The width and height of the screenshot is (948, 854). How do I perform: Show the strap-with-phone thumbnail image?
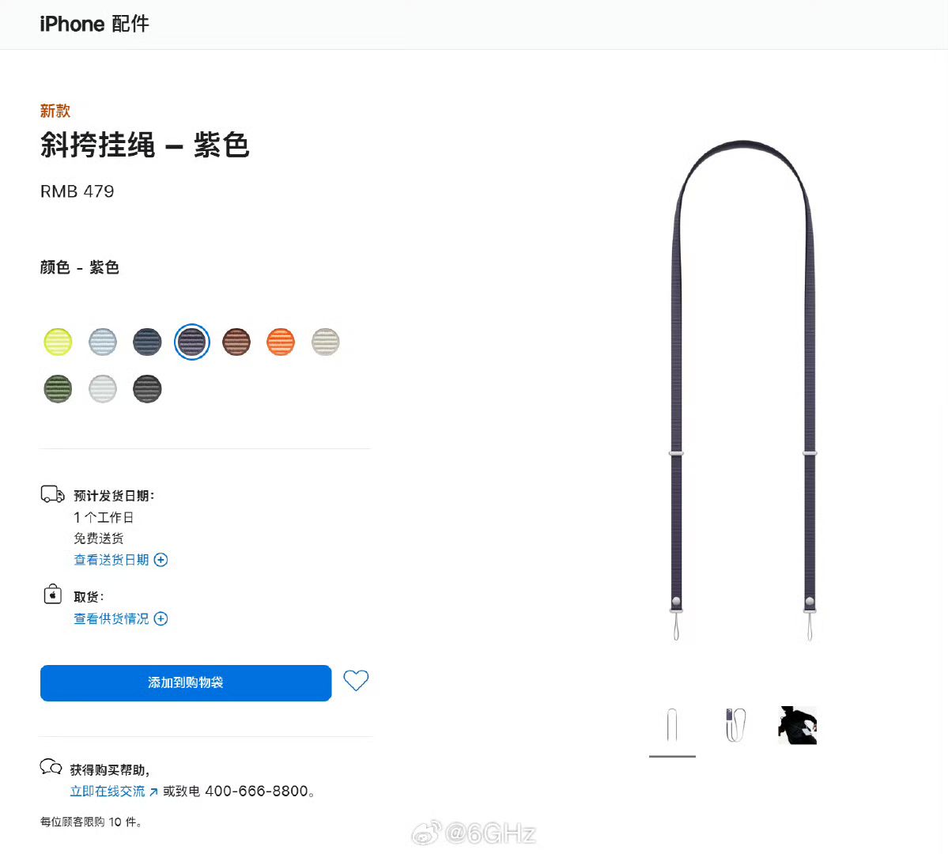[x=735, y=724]
